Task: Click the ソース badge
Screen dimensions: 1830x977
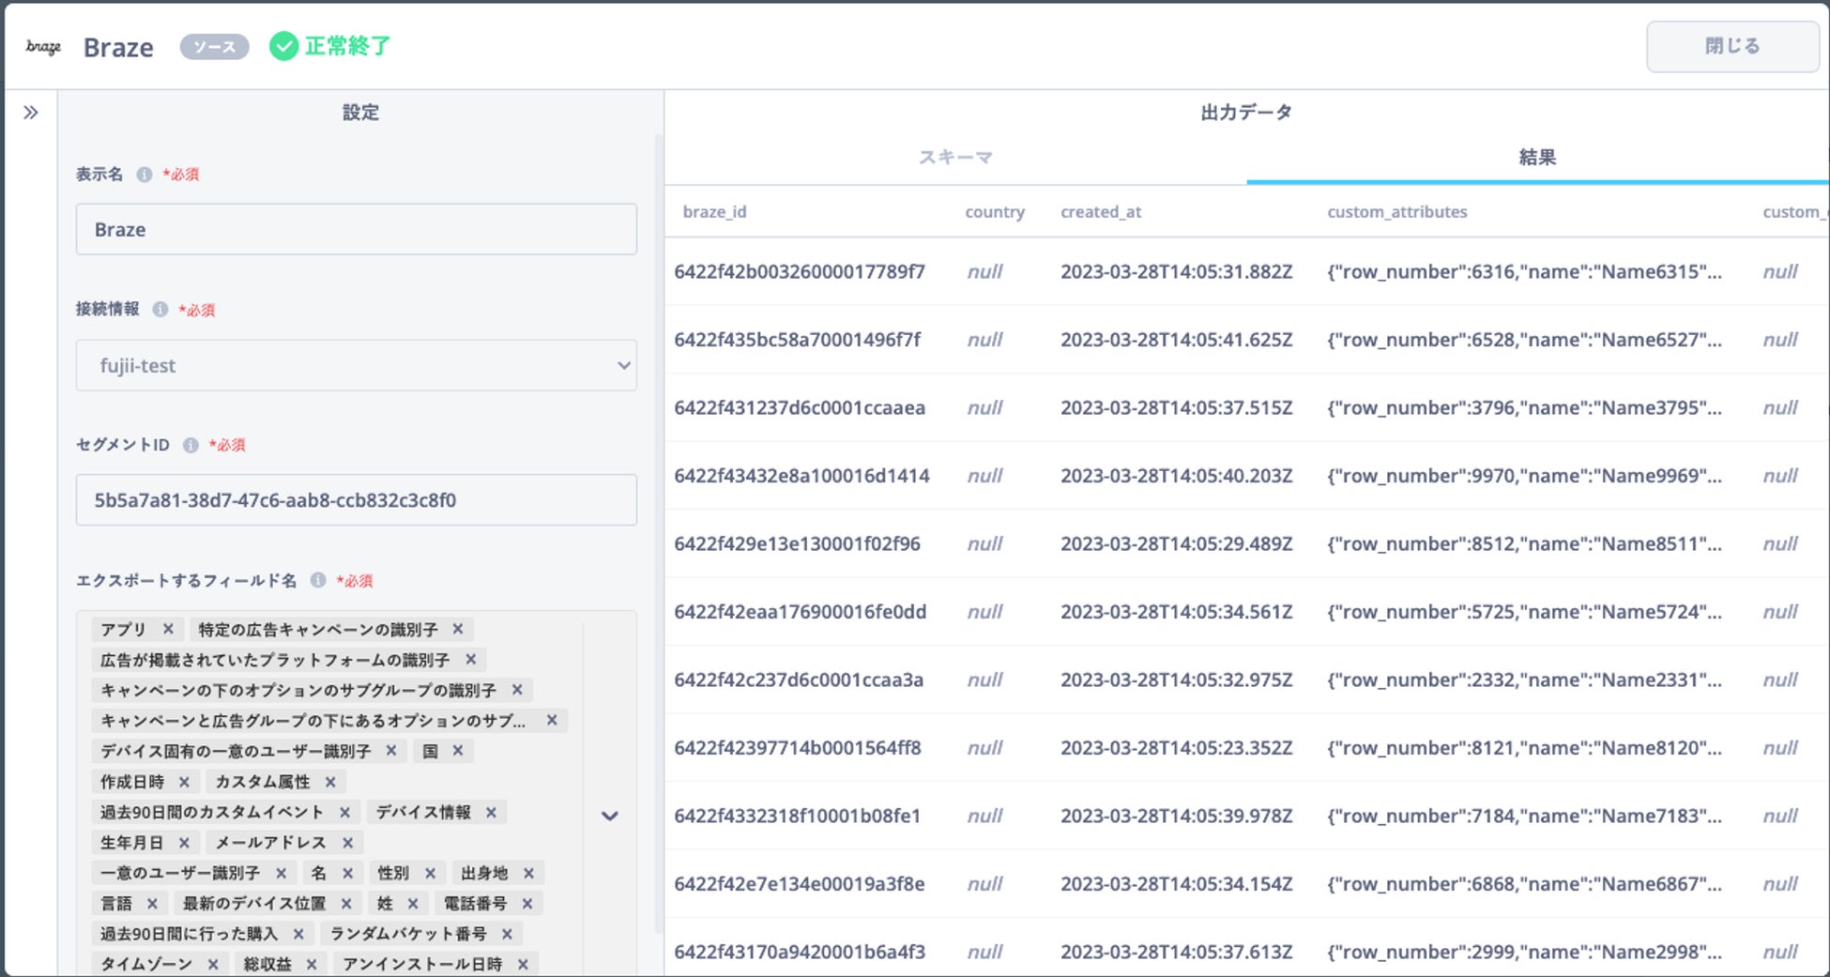Action: (214, 47)
